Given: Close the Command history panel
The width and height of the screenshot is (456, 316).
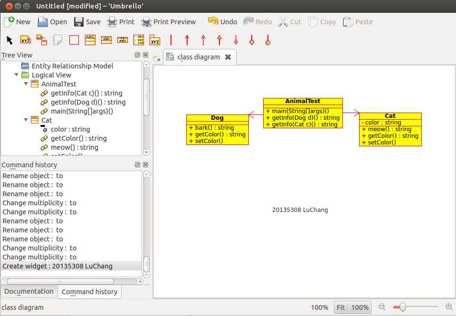Looking at the screenshot, I should pyautogui.click(x=146, y=165).
